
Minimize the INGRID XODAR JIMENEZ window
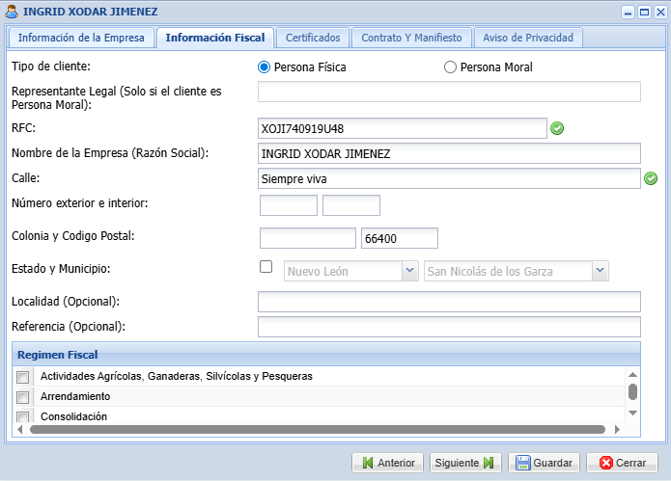click(x=629, y=13)
